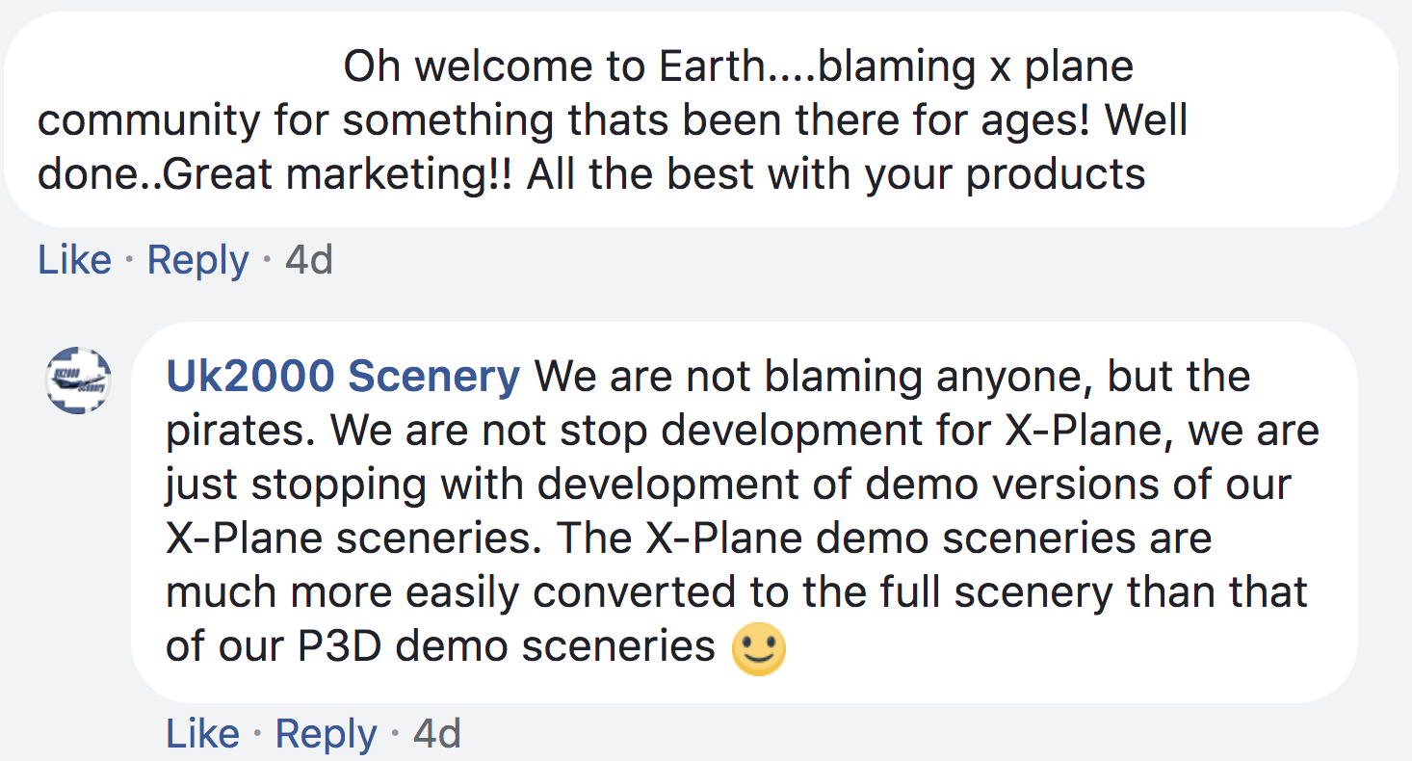1412x761 pixels.
Task: Click the Uk2000 Scenery profile avatar
Action: (79, 381)
